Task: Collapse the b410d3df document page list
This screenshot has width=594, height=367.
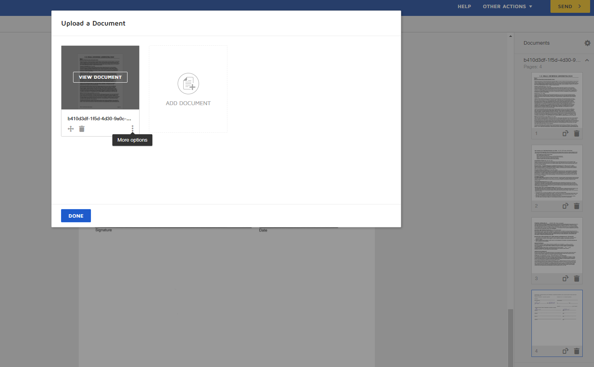Action: pos(587,60)
